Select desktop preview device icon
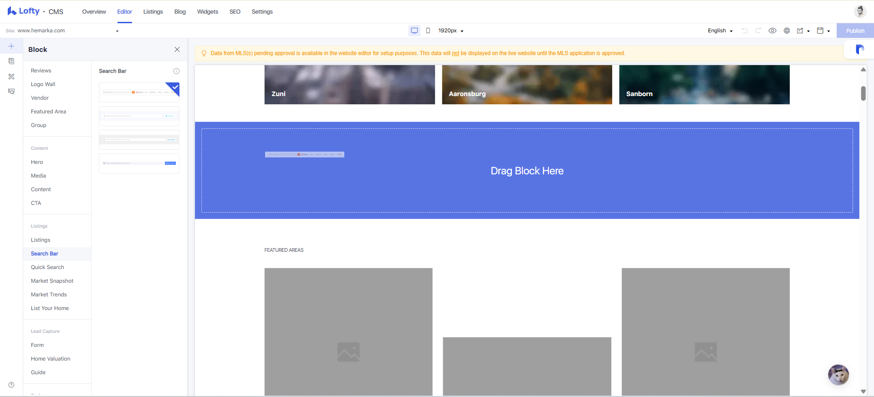This screenshot has width=874, height=397. click(x=414, y=31)
